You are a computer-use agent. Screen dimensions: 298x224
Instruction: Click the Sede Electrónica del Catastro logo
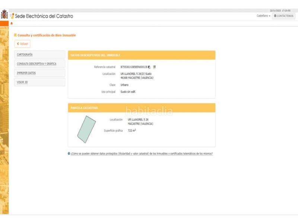coord(12,16)
